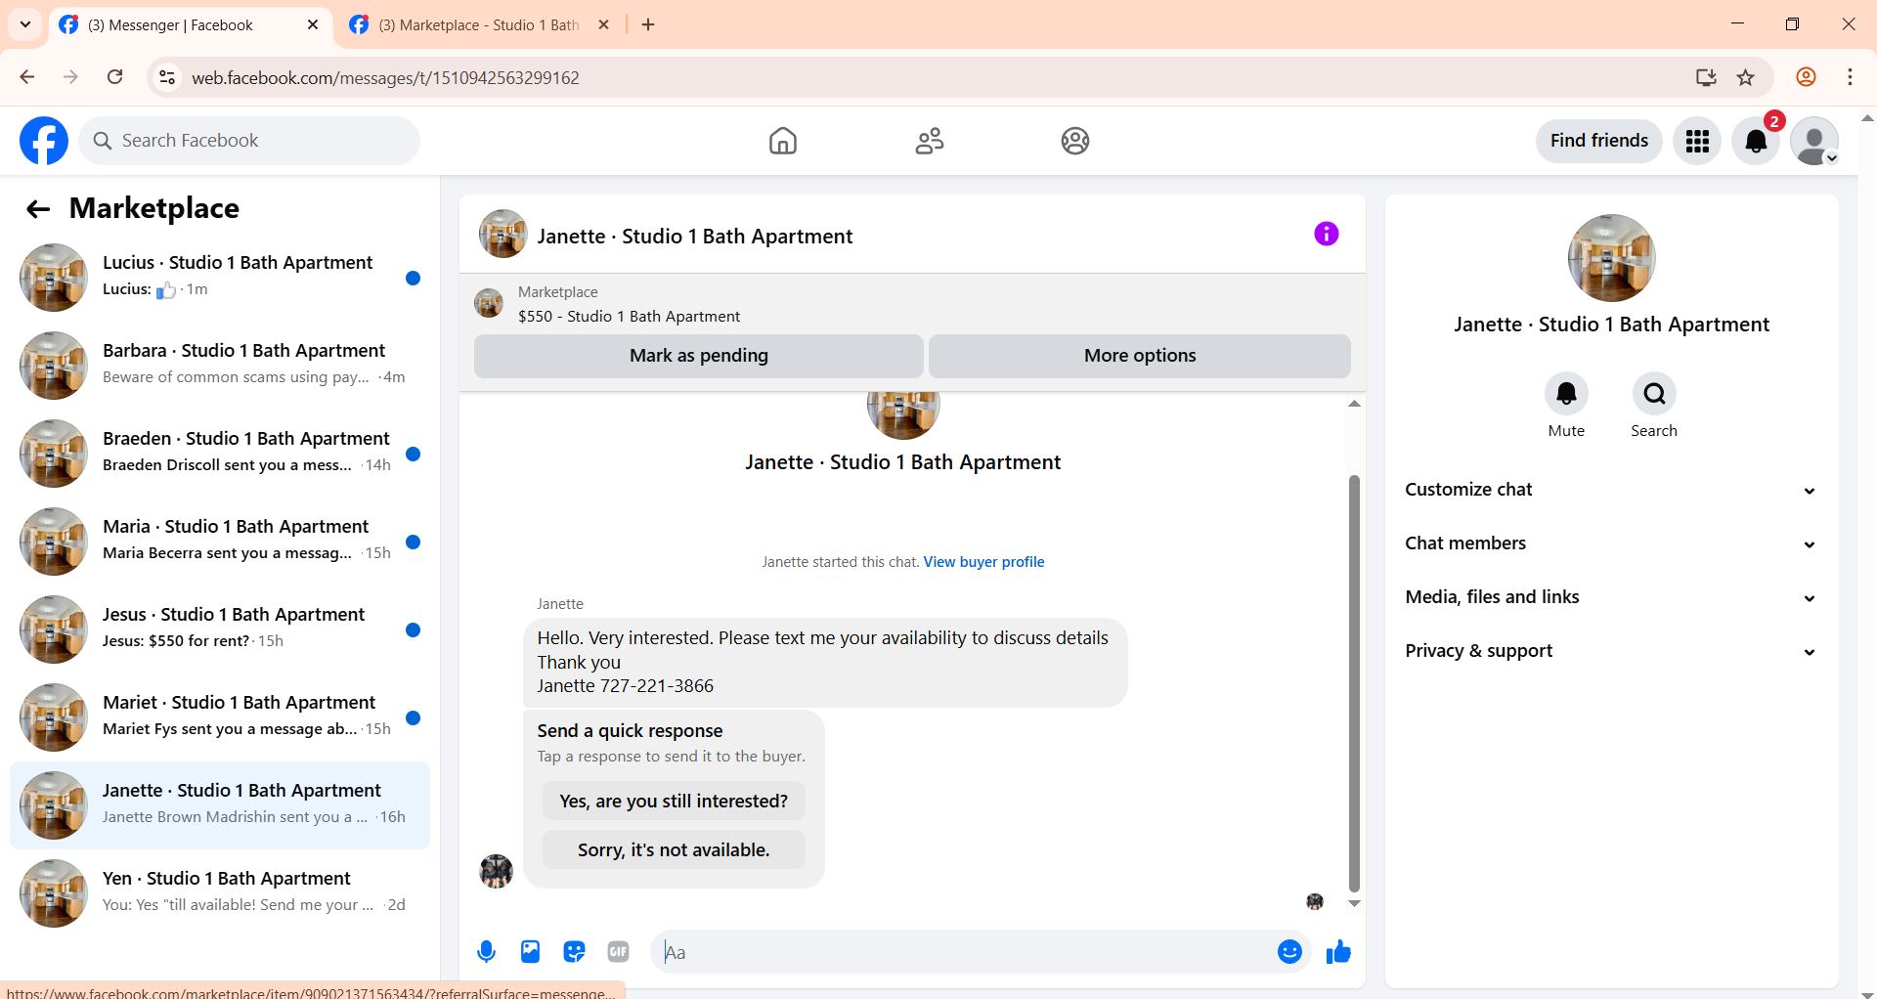Screen dimensions: 1877x999
Task: Open Braeden chat conversation
Action: click(220, 454)
